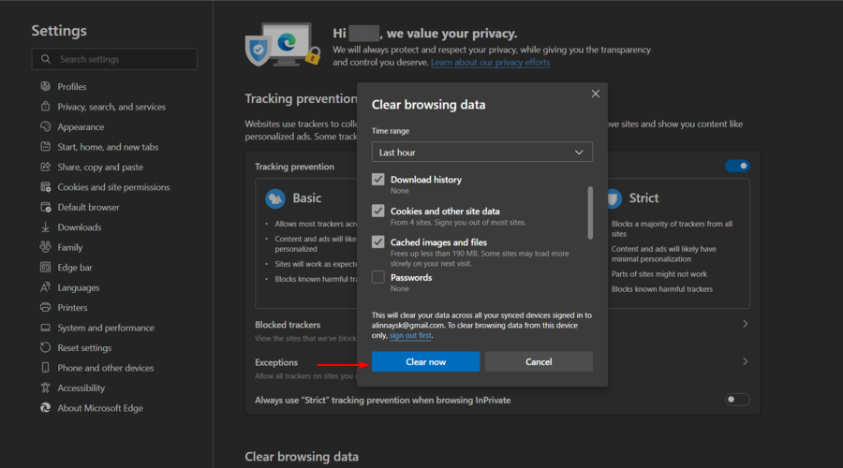Click the Share, copy and paste icon

tap(45, 167)
